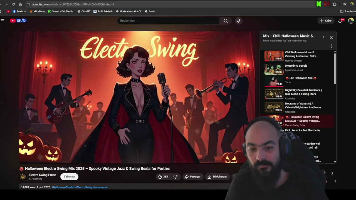Viewport: 356px width, 200px height.
Task: Click the Electro Swing video player
Action: point(136,97)
